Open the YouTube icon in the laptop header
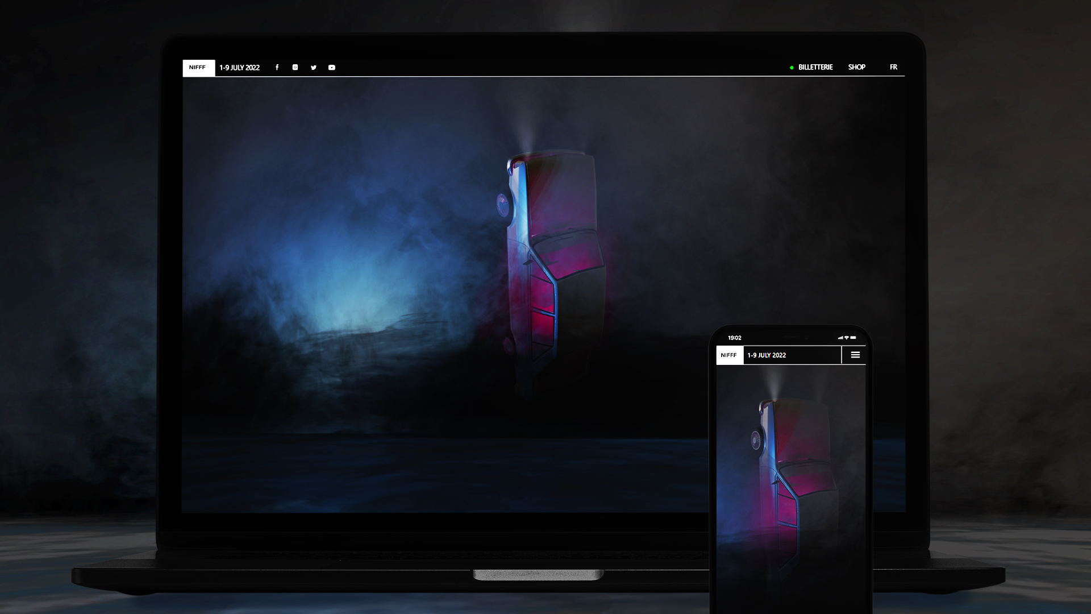 point(332,68)
